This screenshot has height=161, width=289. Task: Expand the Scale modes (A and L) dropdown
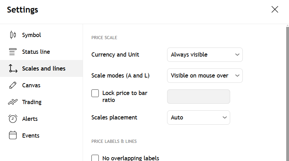point(205,75)
